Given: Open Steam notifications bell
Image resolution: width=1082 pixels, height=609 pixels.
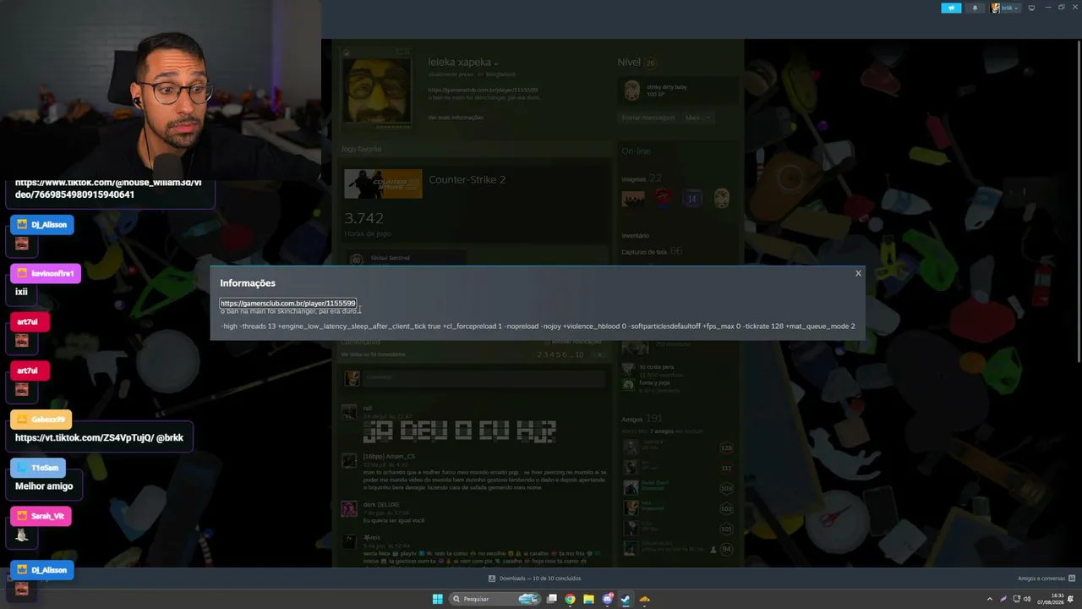Looking at the screenshot, I should [x=975, y=8].
